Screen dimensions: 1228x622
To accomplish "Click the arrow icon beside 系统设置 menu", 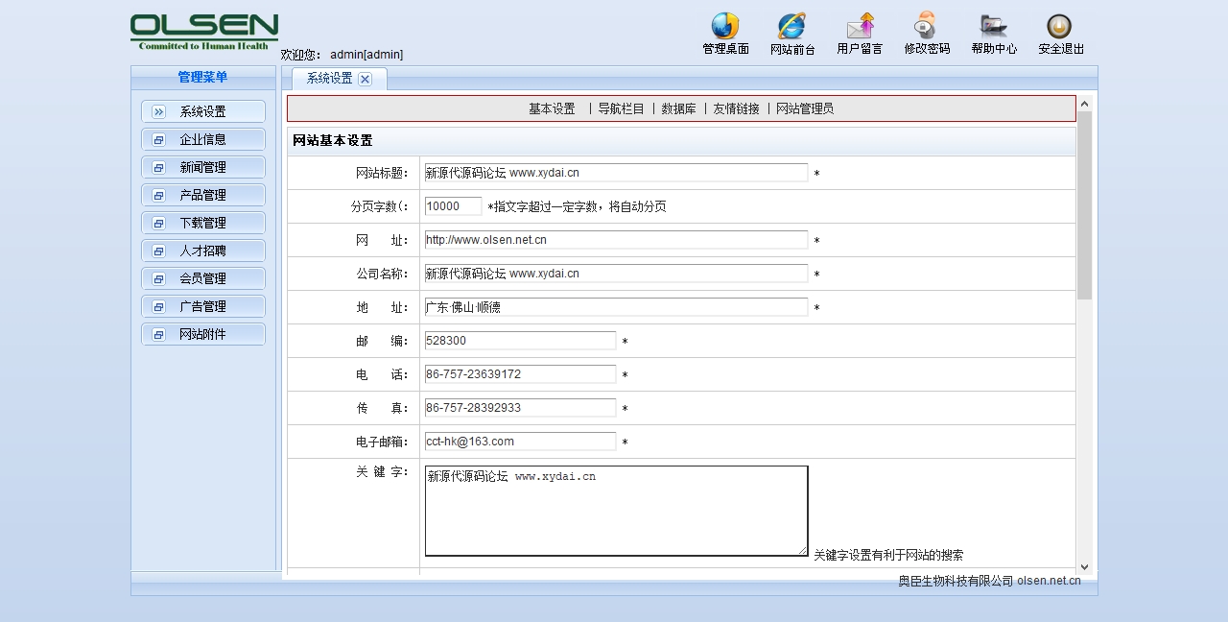I will pyautogui.click(x=159, y=112).
